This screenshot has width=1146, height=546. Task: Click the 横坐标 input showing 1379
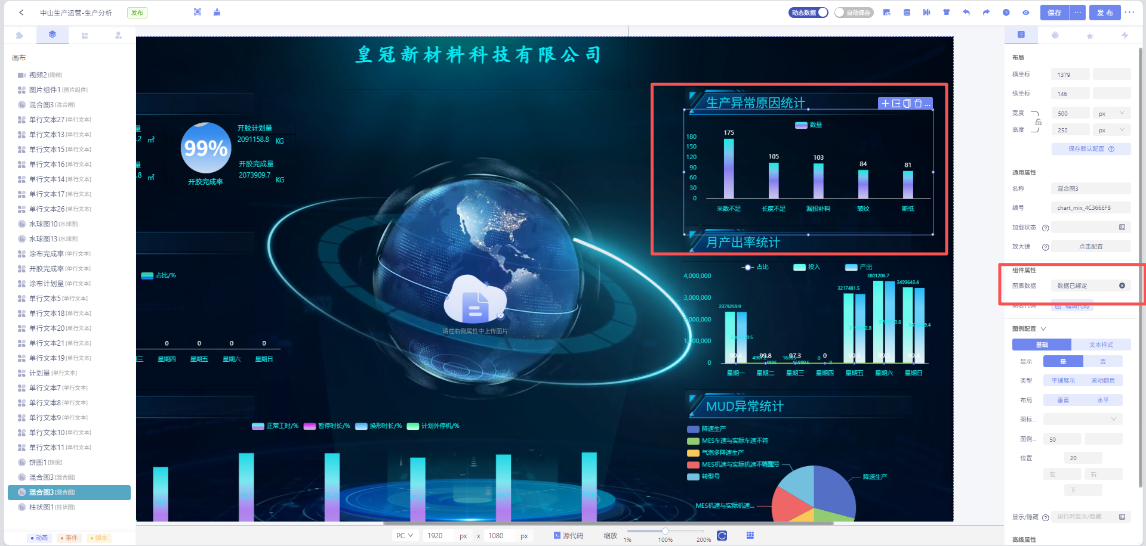(x=1070, y=75)
